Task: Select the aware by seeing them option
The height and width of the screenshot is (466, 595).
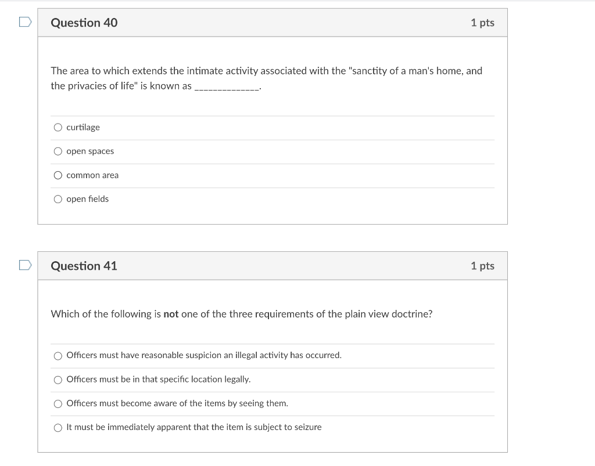Action: pyautogui.click(x=58, y=403)
